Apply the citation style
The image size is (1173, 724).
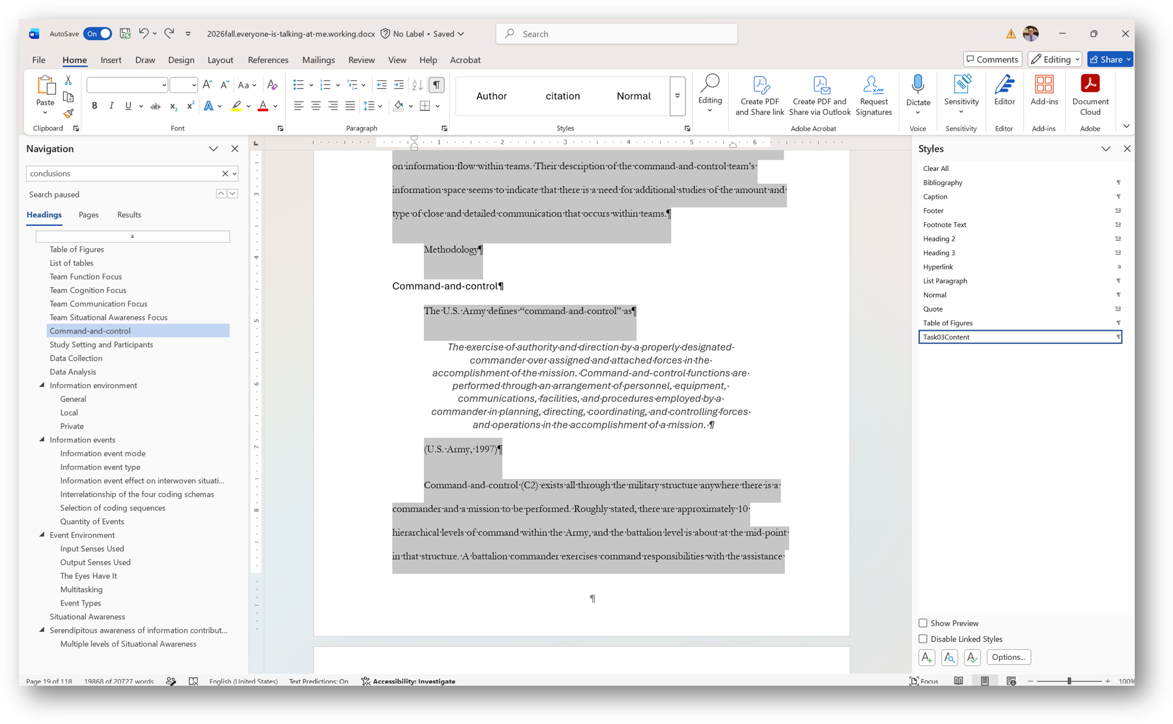[563, 96]
